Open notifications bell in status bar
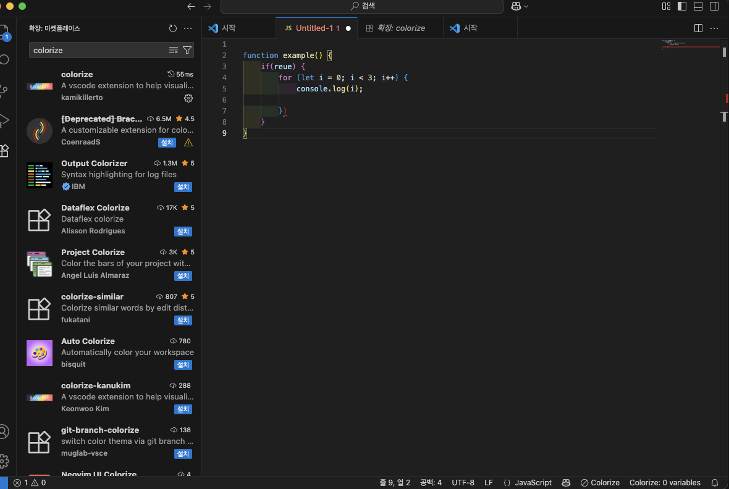 715,483
